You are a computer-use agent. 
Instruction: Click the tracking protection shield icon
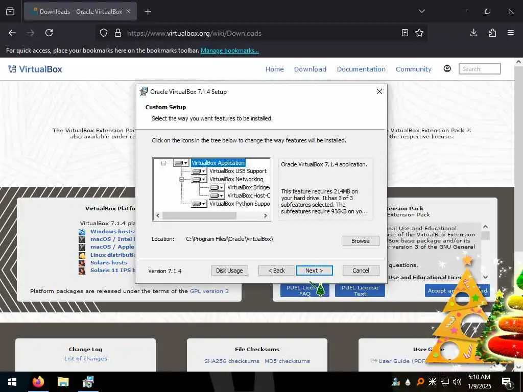[x=104, y=33]
